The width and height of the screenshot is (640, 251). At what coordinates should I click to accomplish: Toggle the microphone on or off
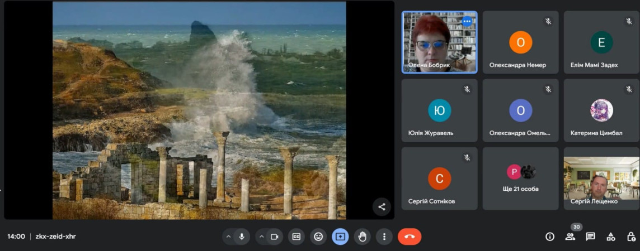242,236
